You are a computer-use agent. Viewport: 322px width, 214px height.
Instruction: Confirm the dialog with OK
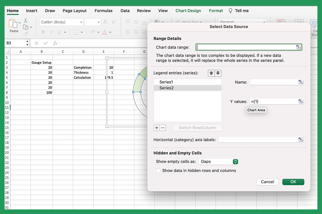(293, 182)
